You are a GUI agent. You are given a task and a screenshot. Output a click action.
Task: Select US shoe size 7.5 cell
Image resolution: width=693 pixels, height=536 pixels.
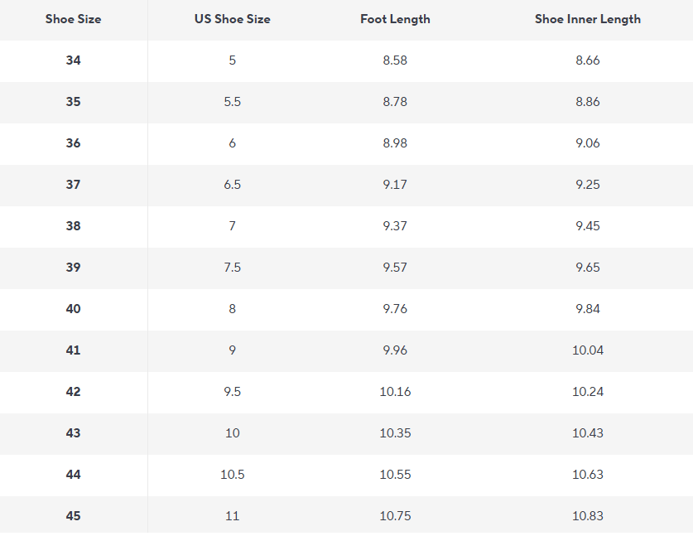[x=232, y=268]
